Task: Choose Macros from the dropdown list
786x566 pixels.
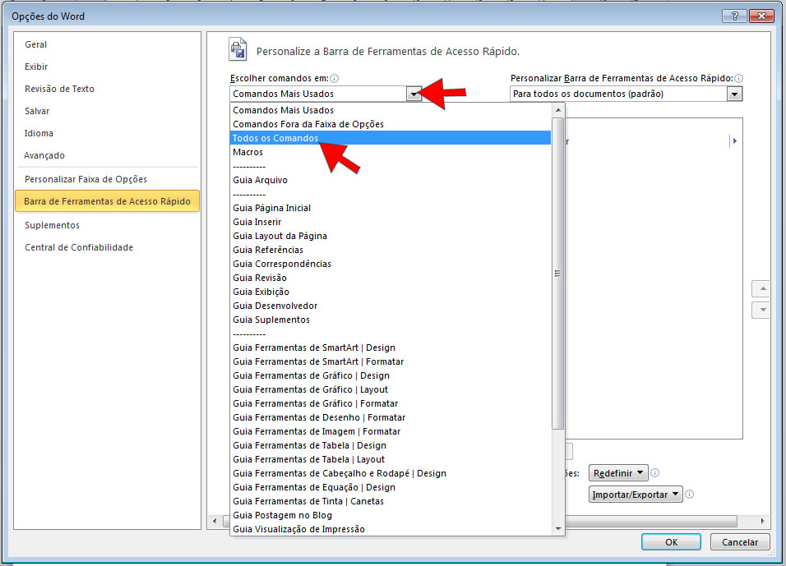Action: 391,152
